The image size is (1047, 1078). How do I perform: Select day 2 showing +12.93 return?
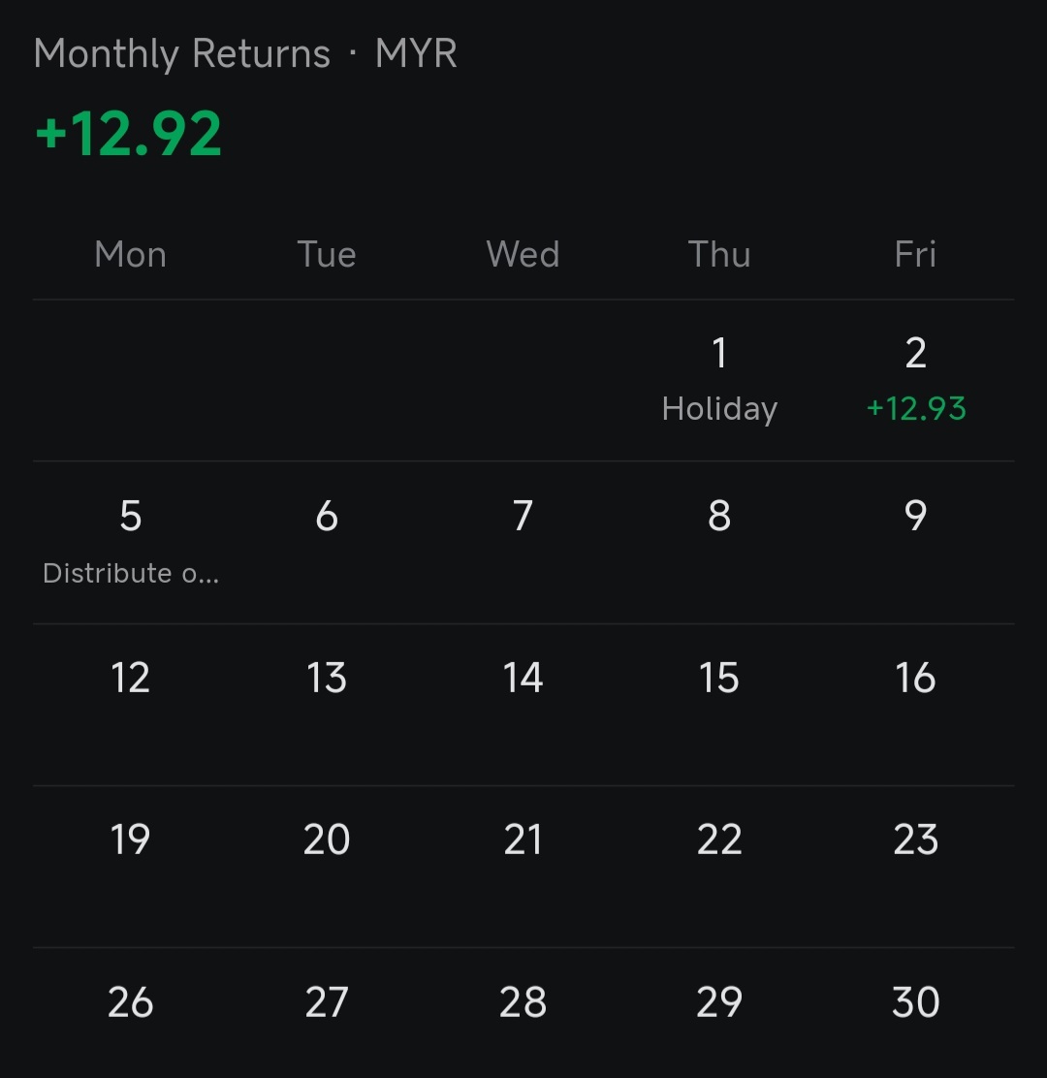(916, 380)
